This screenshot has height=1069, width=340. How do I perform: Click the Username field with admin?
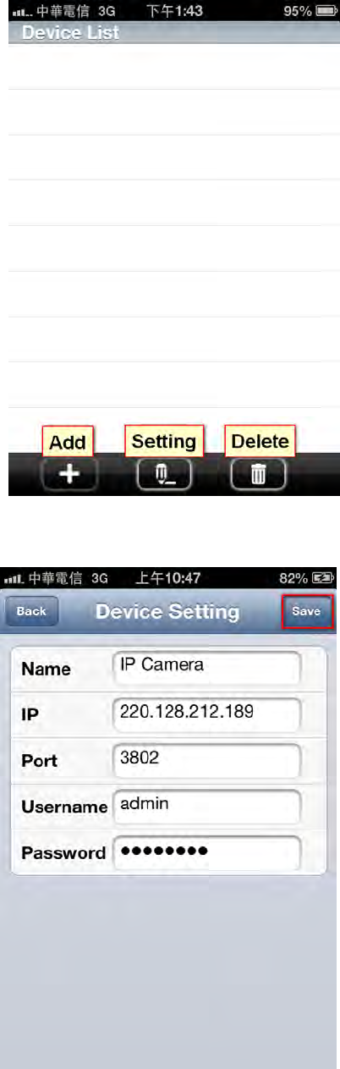tap(206, 805)
